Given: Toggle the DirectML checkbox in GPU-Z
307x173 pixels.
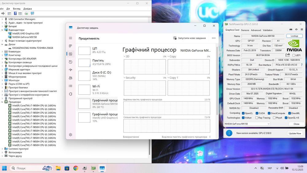Looking at the screenshot, I should click(290, 113).
